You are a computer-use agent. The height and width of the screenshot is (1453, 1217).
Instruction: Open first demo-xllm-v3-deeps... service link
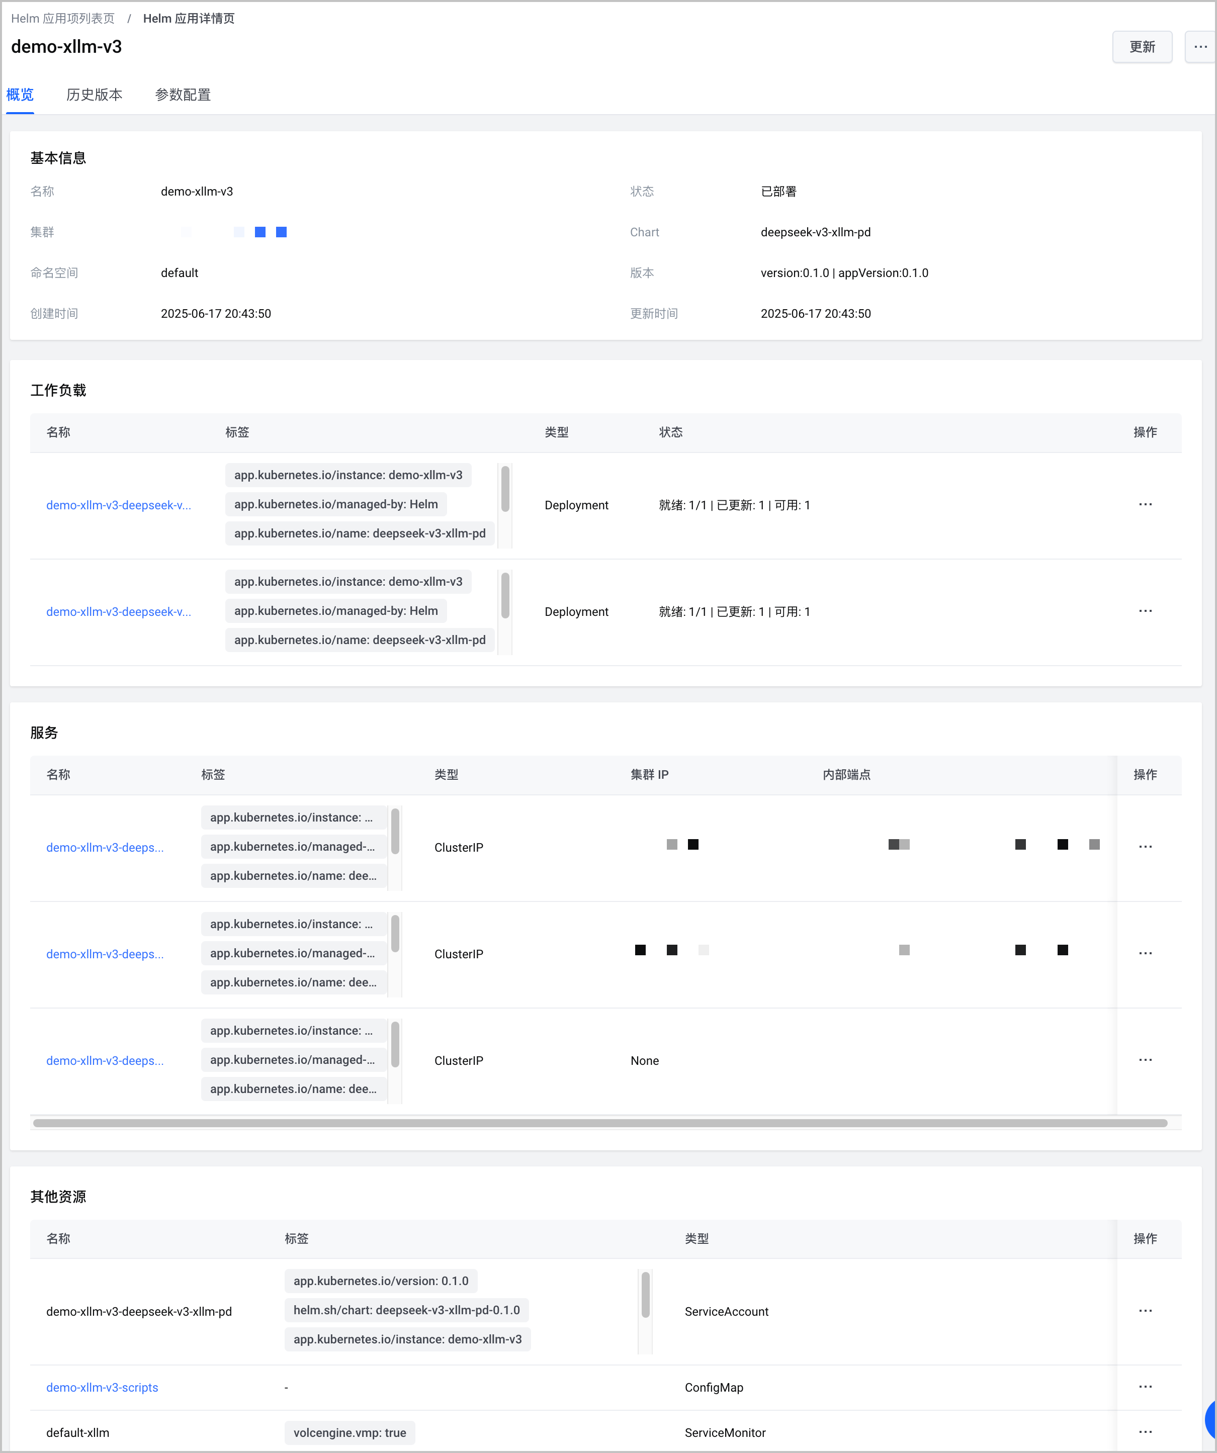pyautogui.click(x=105, y=848)
